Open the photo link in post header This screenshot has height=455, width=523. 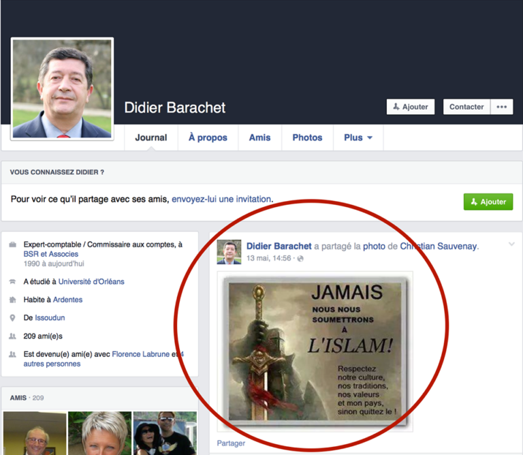click(374, 247)
